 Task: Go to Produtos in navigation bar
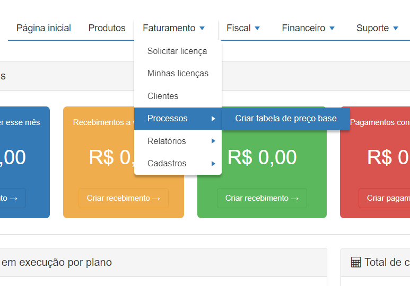point(107,28)
